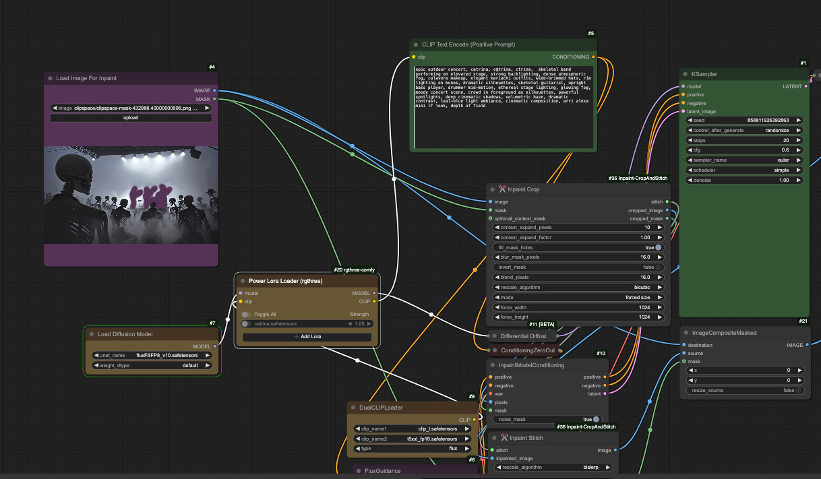Screen dimensions: 821x479
Task: Click the Add Lora button
Action: [307, 337]
